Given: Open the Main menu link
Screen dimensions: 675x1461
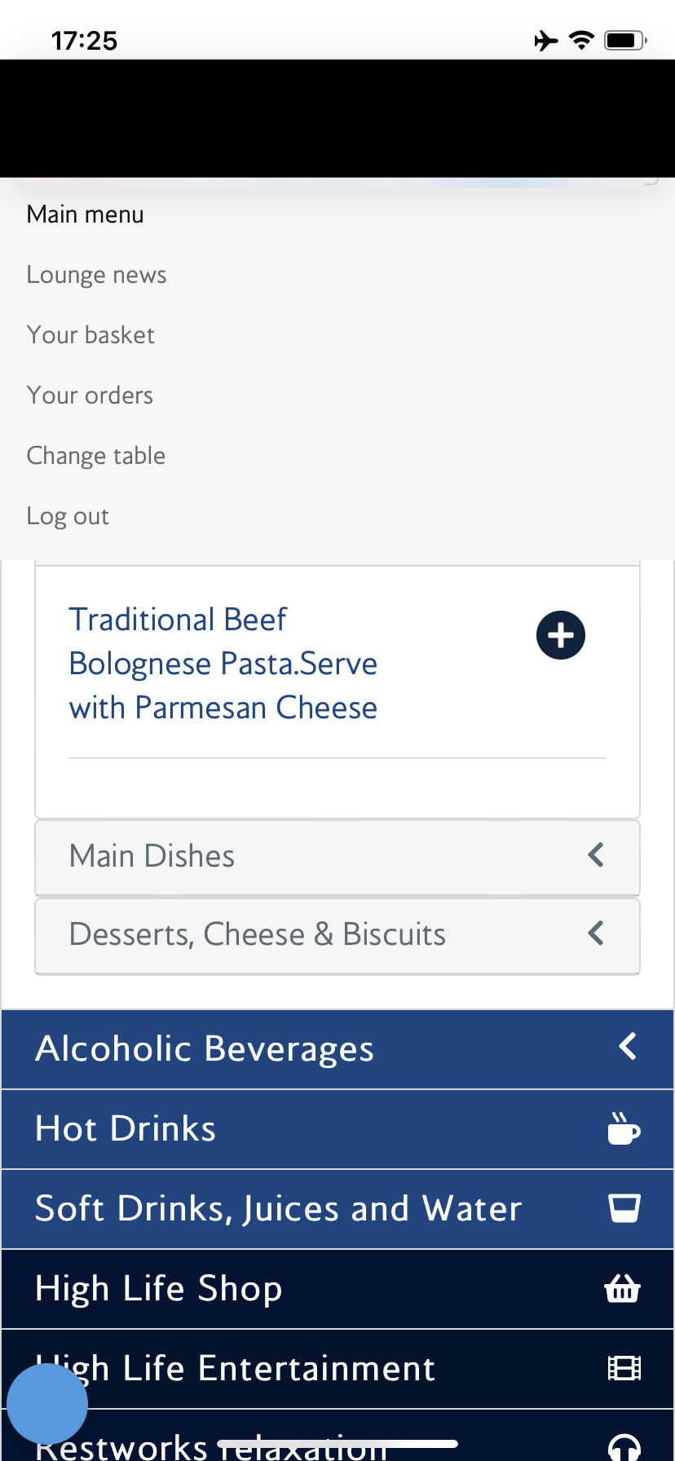Looking at the screenshot, I should point(85,214).
